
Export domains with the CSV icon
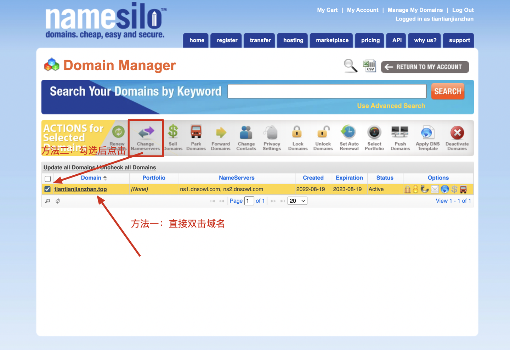tap(369, 66)
